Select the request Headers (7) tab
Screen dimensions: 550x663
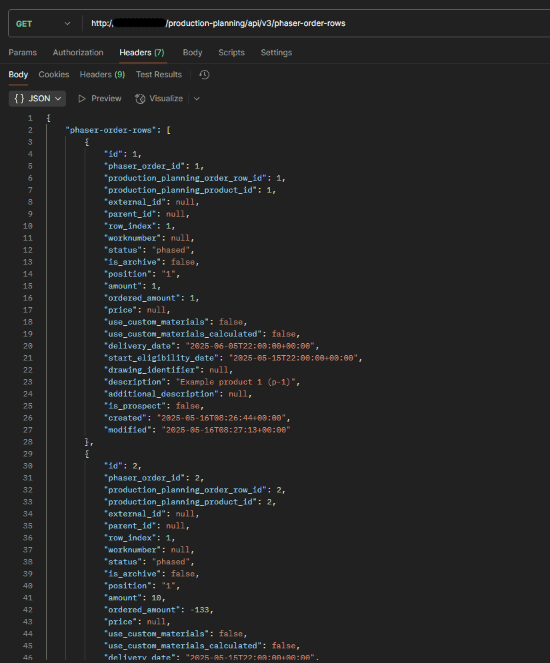pyautogui.click(x=142, y=53)
